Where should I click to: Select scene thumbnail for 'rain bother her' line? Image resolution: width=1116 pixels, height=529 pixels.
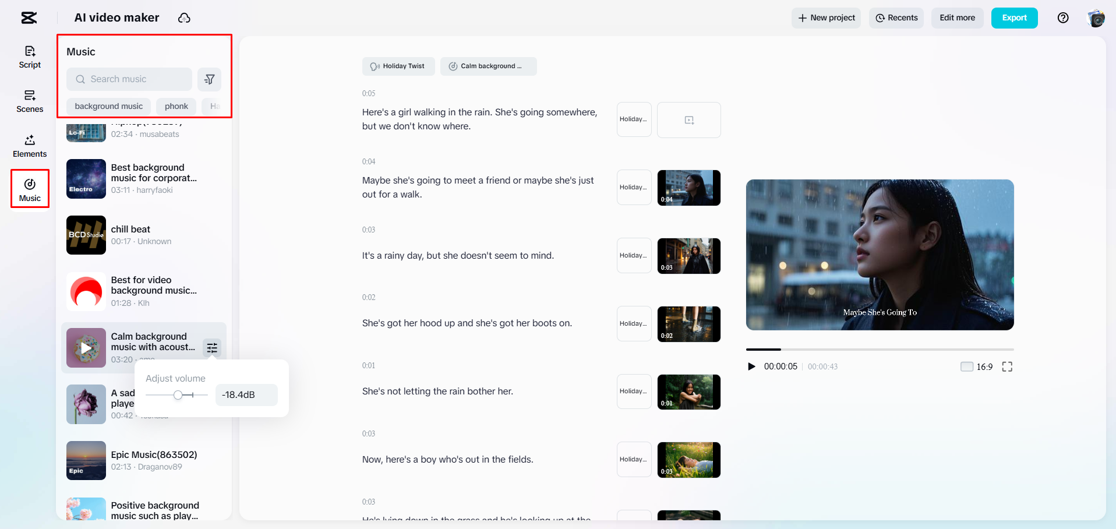[x=689, y=392]
